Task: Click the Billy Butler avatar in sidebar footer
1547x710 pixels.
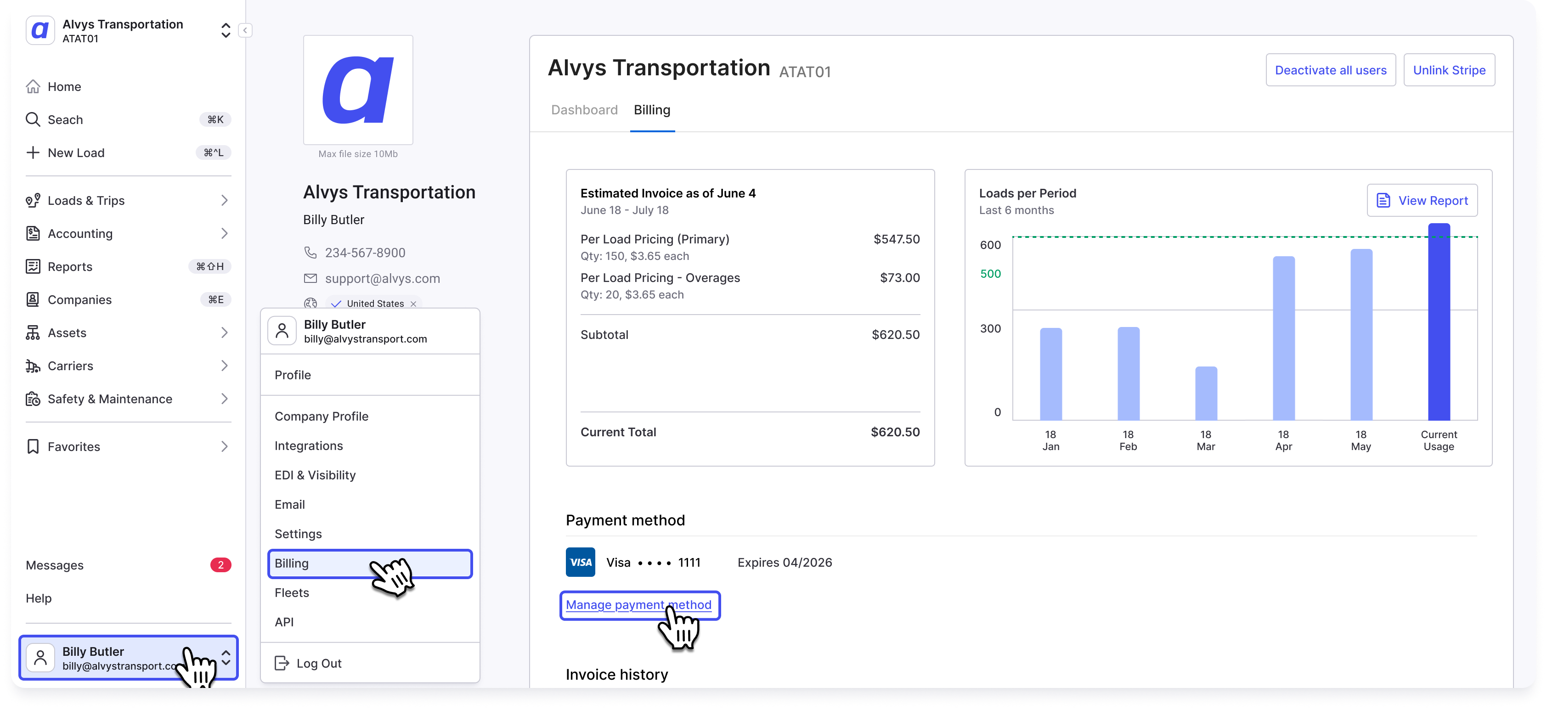Action: pyautogui.click(x=40, y=658)
